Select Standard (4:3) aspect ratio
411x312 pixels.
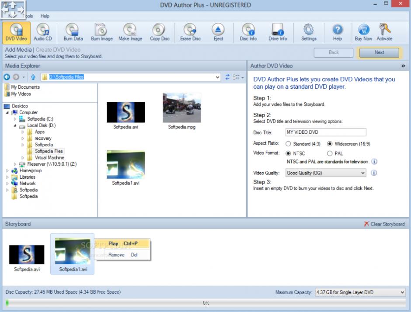coord(288,144)
